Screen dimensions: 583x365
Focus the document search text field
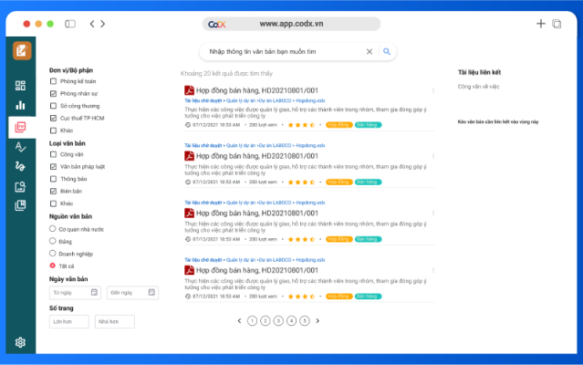tap(283, 52)
